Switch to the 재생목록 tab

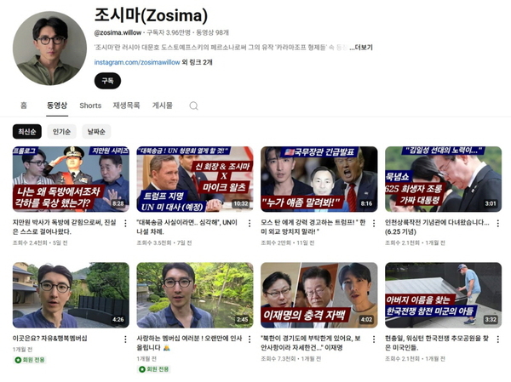(126, 105)
